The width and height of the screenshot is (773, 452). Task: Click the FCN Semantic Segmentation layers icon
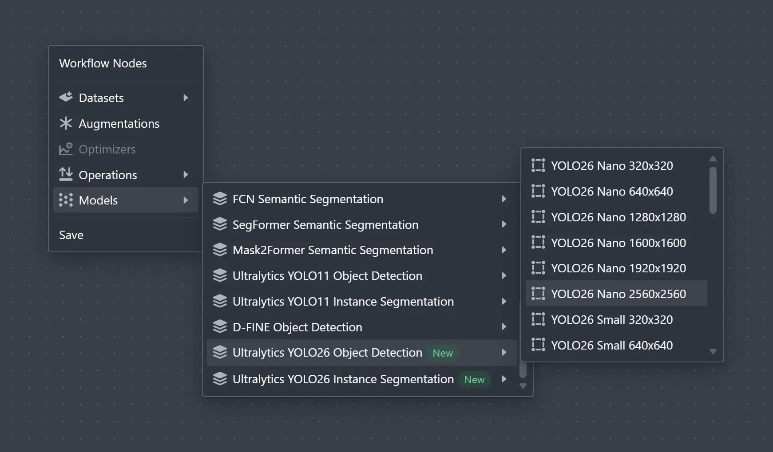[x=220, y=199]
